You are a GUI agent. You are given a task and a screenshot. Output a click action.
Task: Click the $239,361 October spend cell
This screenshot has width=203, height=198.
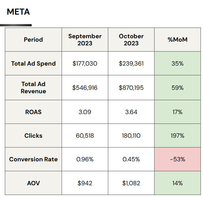131,63
